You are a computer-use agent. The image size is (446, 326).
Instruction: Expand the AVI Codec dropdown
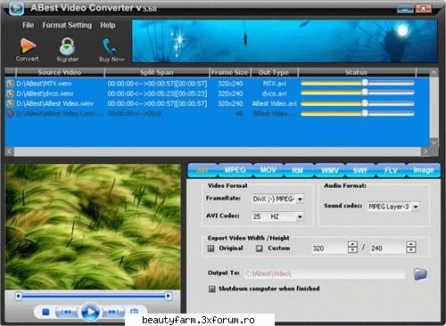(x=300, y=216)
